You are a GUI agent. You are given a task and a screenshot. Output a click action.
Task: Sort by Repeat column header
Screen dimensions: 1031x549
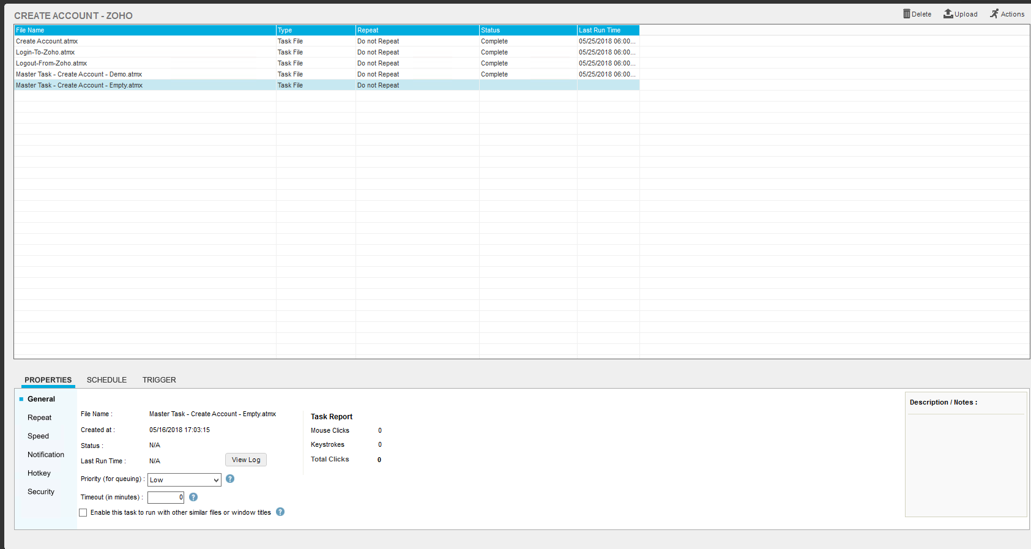click(417, 30)
